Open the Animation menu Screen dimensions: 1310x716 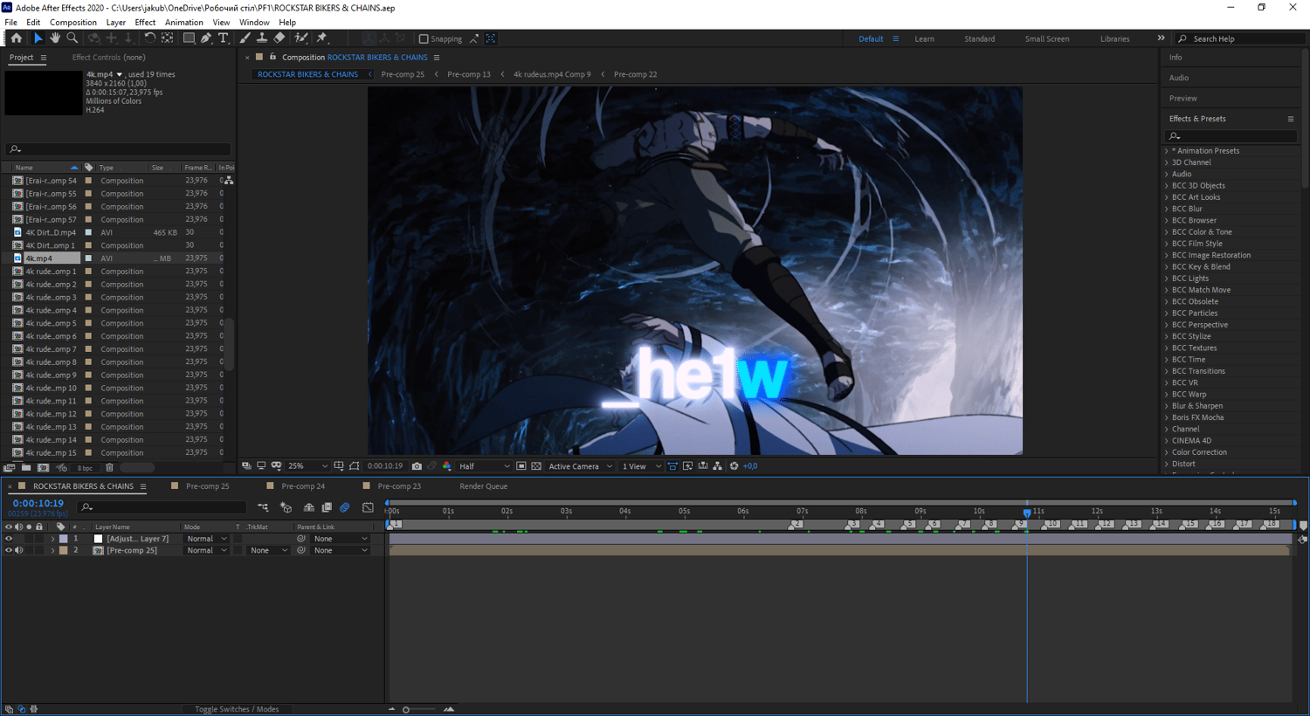tap(183, 23)
